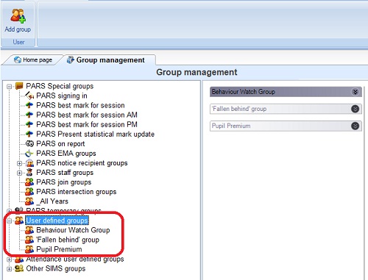Click the Pupil Premium tree icon

29,249
